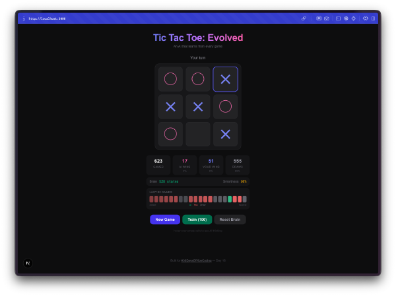Click the split panel icon at far right
The height and width of the screenshot is (296, 396).
tap(373, 18)
